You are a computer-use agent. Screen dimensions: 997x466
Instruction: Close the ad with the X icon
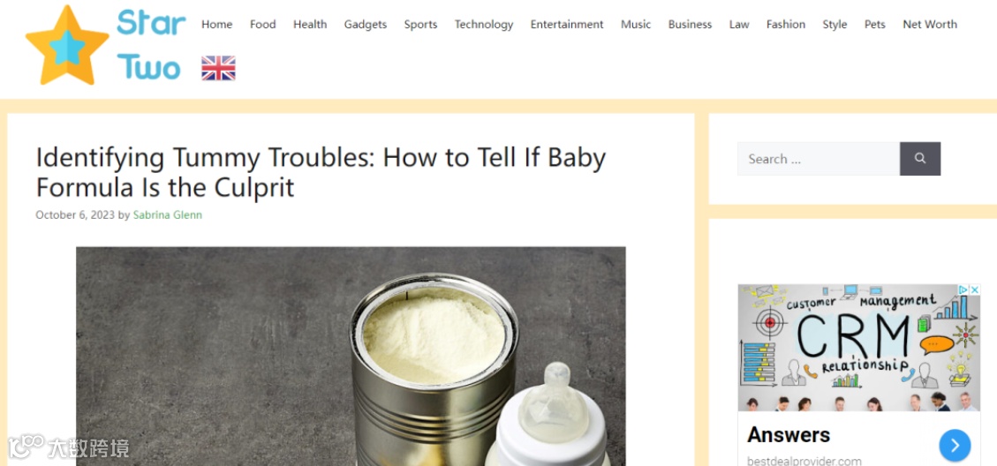975,289
